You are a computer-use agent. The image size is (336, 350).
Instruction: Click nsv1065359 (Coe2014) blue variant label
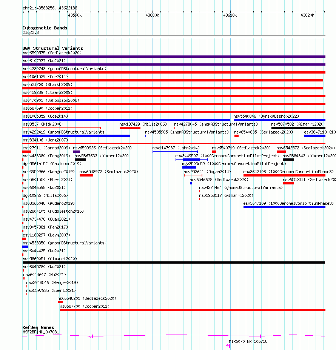[x=45, y=116]
